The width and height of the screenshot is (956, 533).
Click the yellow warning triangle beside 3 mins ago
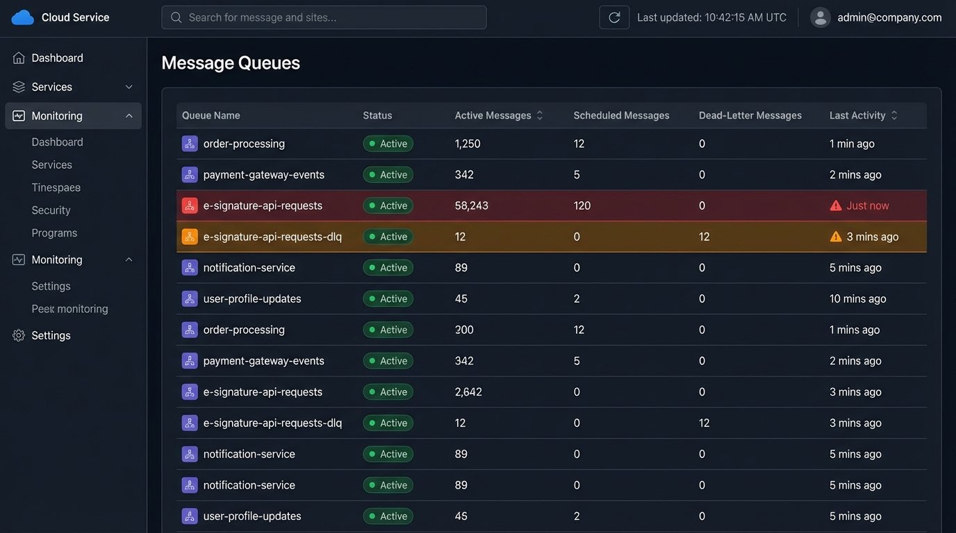pyautogui.click(x=835, y=236)
